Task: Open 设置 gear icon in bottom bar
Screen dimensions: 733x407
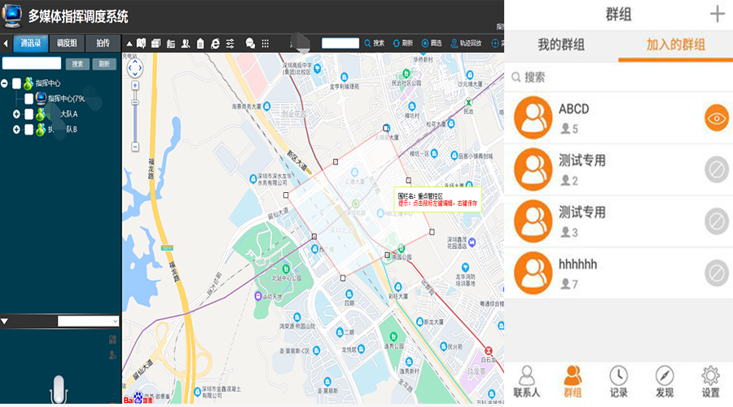Action: click(x=710, y=381)
